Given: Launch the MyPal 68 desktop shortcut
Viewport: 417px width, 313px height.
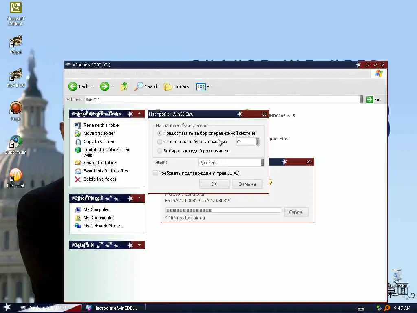Looking at the screenshot, I should tap(16, 78).
